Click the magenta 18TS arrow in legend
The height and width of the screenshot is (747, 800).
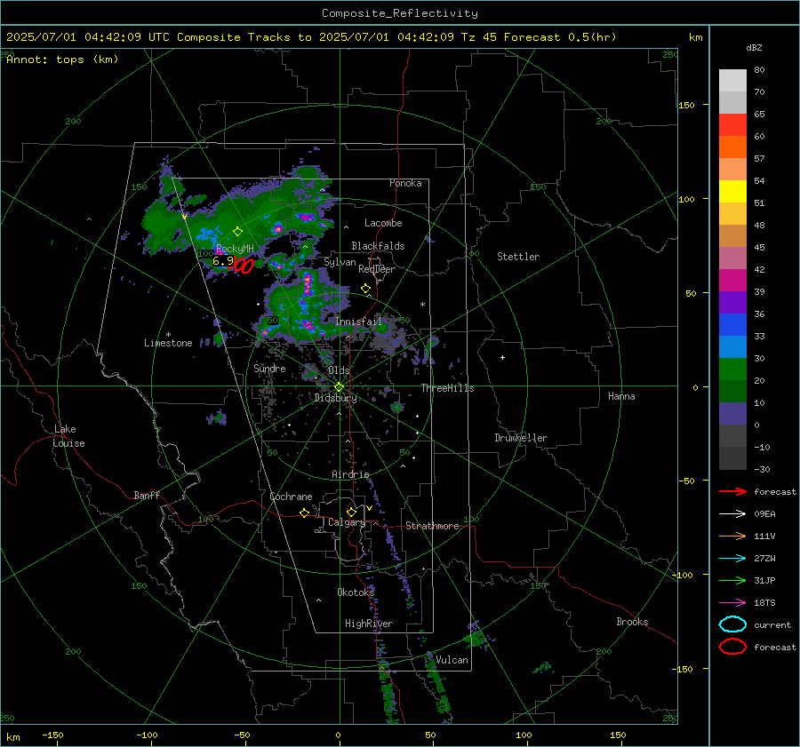pos(732,603)
